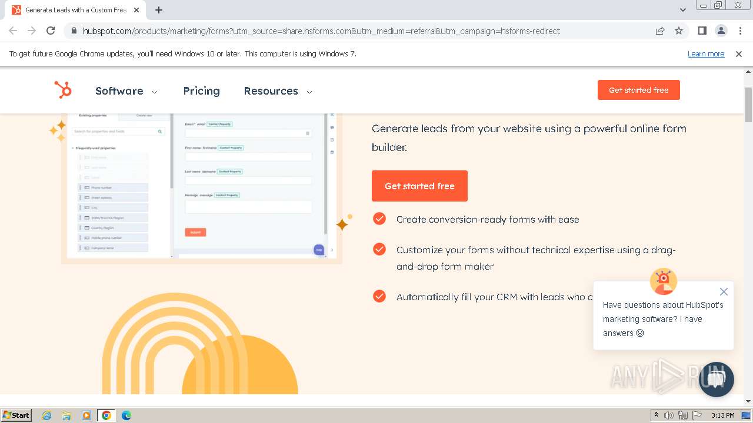
Task: Click the Action Center flag icon
Action: coord(698,415)
